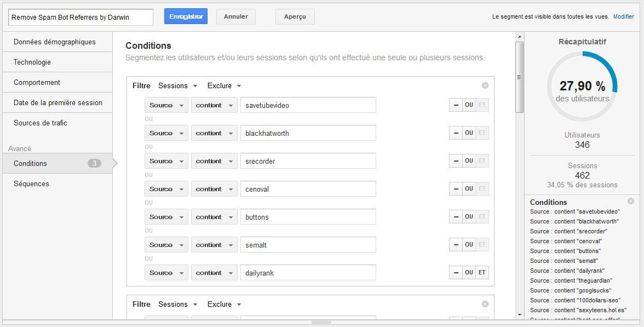Click the Modifier link for segment visibility

(x=623, y=16)
